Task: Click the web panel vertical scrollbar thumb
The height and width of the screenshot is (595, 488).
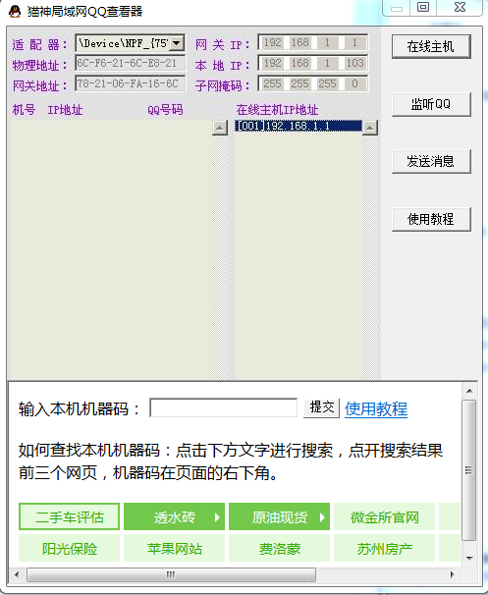Action: (x=469, y=470)
